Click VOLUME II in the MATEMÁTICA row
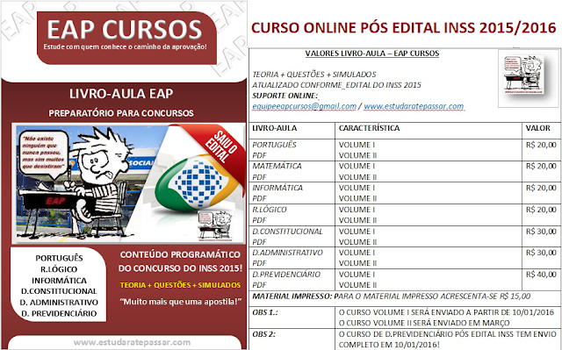562x350 pixels. [357, 177]
